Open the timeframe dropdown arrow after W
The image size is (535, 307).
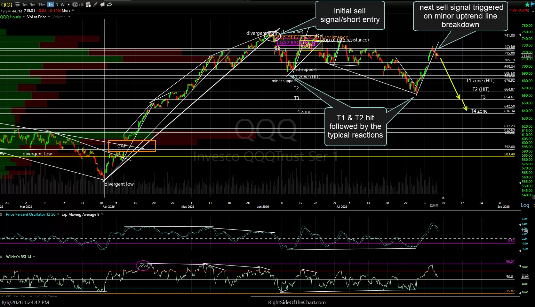point(68,5)
